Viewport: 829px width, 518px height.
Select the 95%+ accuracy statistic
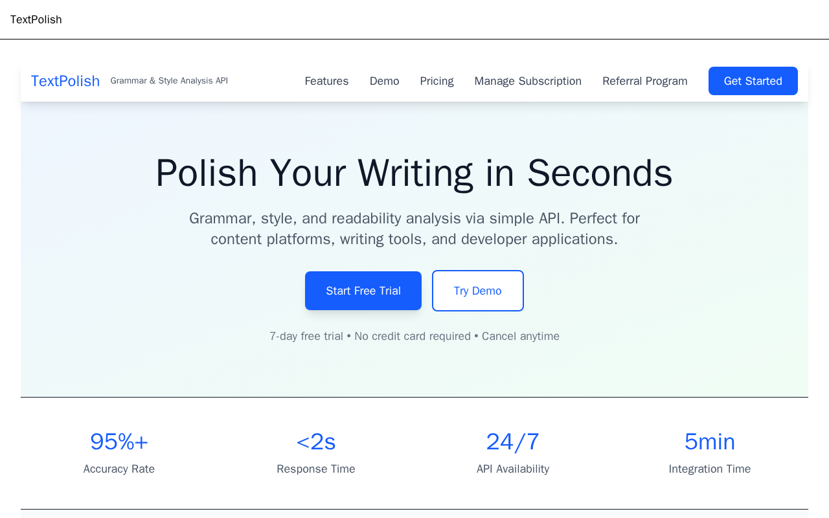119,442
